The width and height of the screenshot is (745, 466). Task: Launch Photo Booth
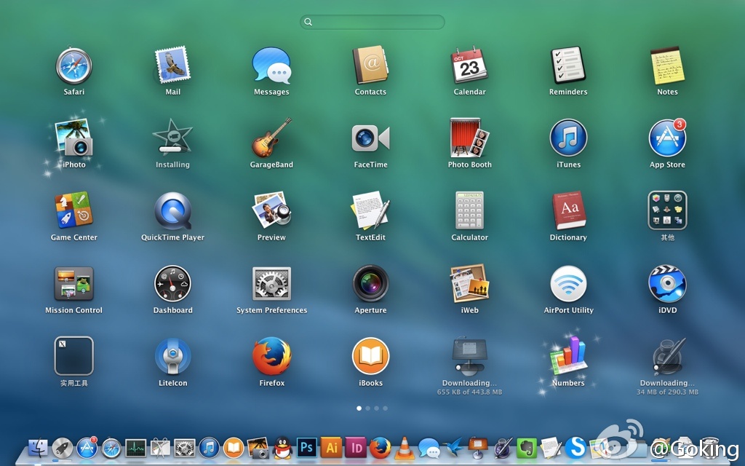(x=469, y=138)
